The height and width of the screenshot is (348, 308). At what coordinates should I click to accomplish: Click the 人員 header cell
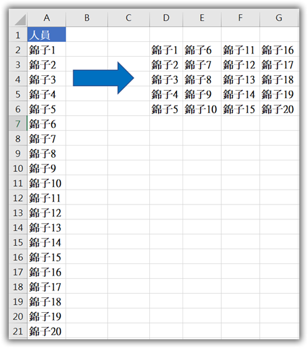coord(47,35)
